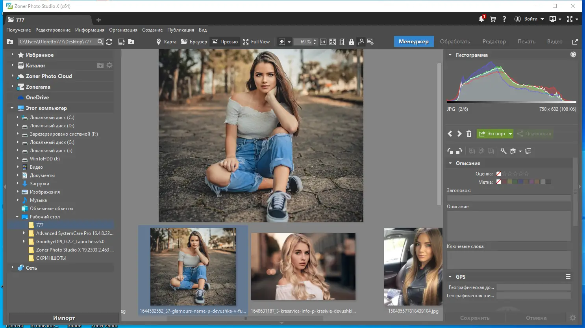Toggle off the Оценка rating checkbox
The image size is (585, 328).
coord(498,173)
